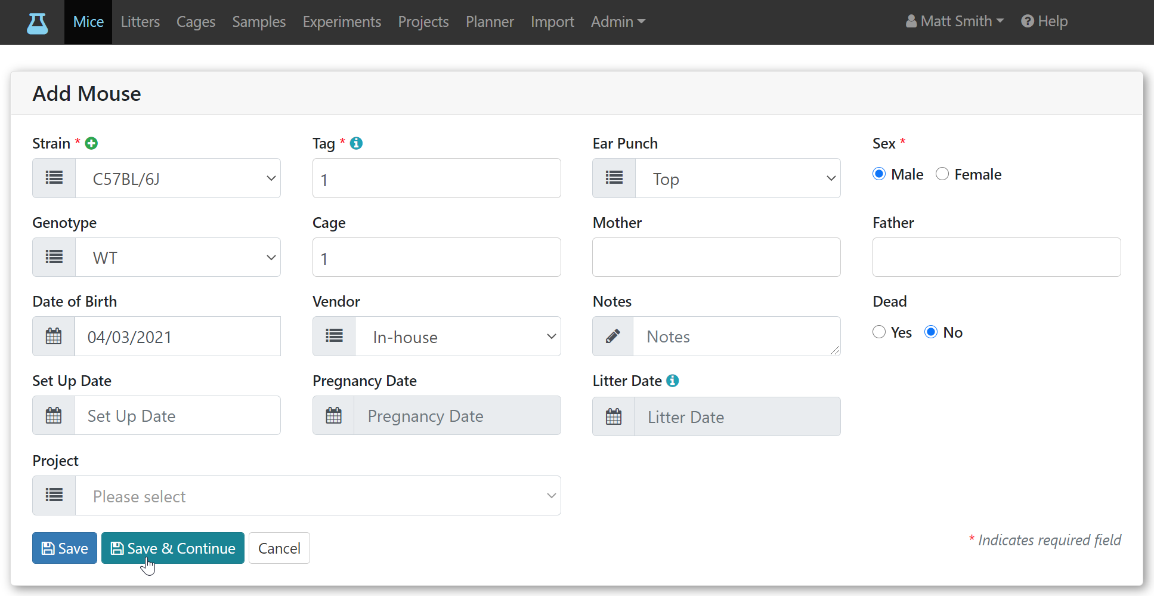
Task: Open the Matt Smith user menu
Action: pyautogui.click(x=955, y=21)
